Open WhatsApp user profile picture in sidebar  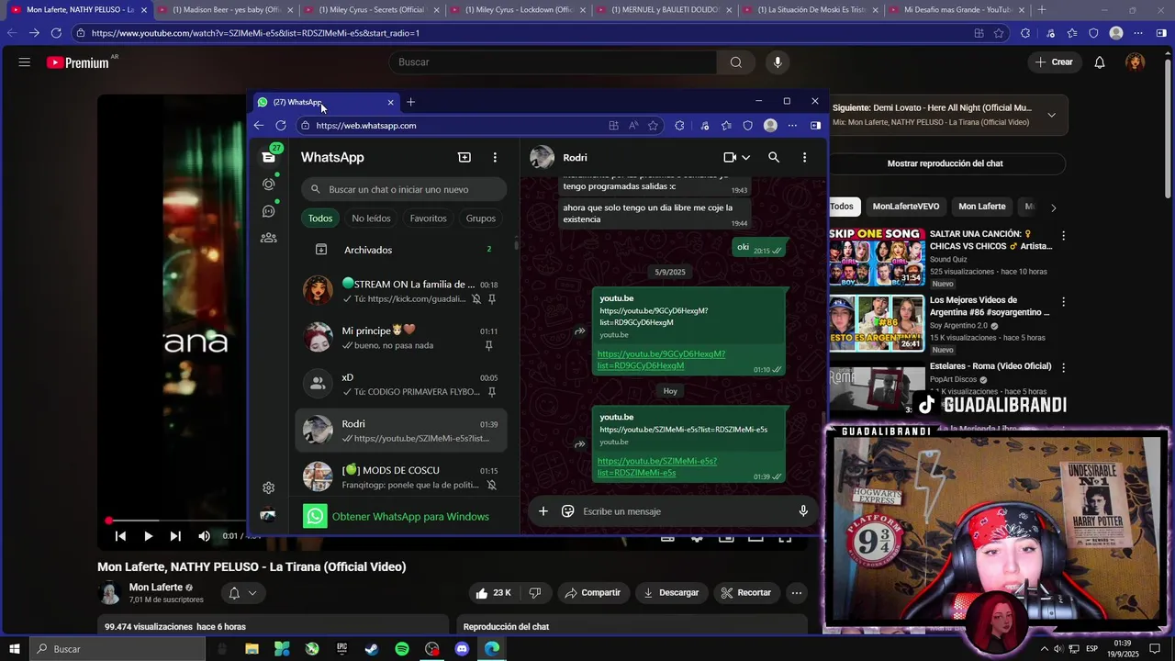[268, 515]
